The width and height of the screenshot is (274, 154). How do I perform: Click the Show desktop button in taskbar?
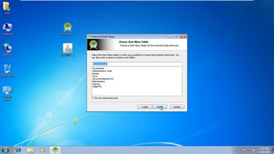(273, 150)
